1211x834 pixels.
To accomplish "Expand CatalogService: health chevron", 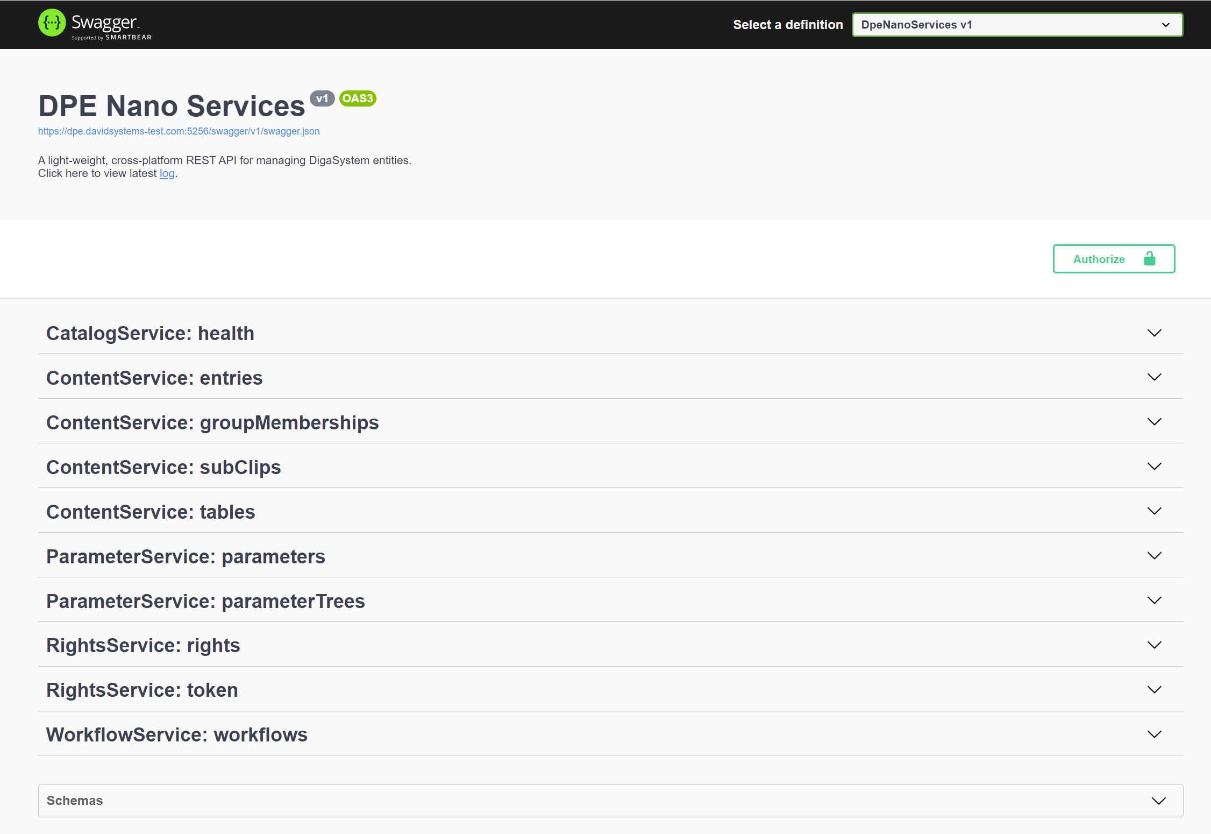I will [1154, 333].
